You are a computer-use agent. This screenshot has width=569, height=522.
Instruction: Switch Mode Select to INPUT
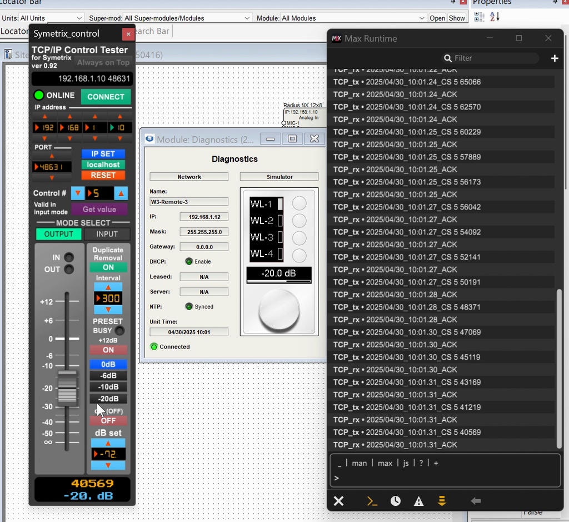coord(107,234)
